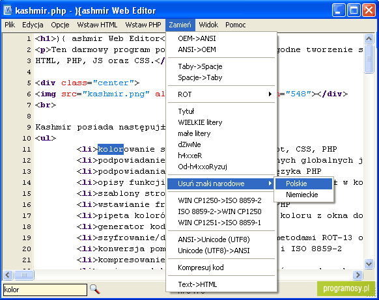Choose Polskie in the submenu
The height and width of the screenshot is (300, 379).
coord(304,184)
